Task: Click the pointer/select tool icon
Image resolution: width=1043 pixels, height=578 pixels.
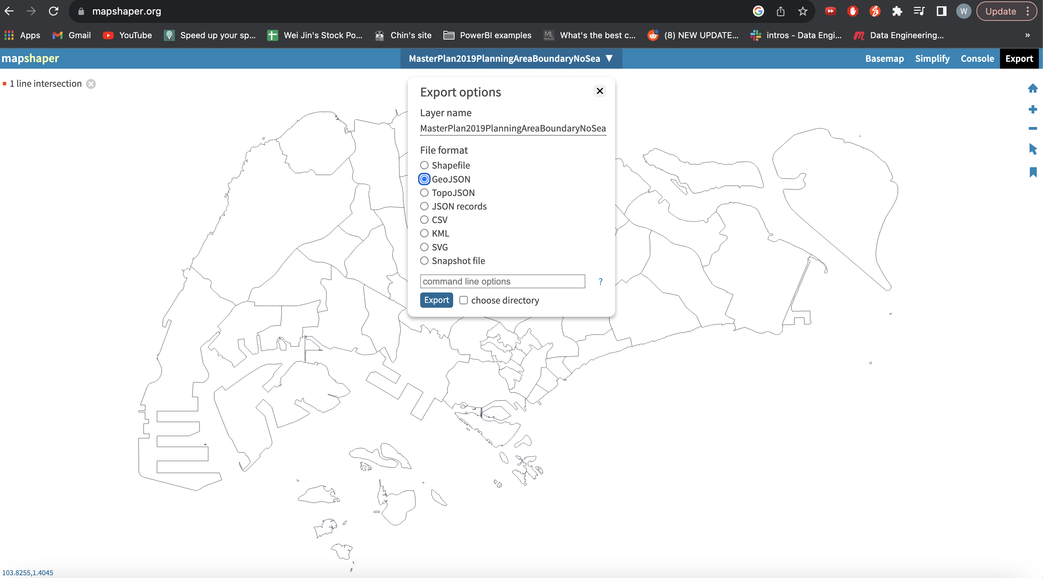Action: [x=1031, y=150]
